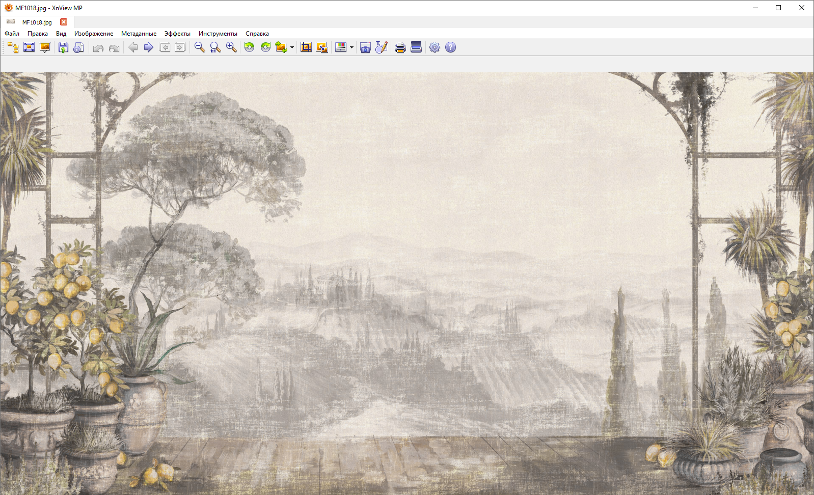This screenshot has height=495, width=814.
Task: Zoom in with plus magnifier
Action: click(231, 47)
